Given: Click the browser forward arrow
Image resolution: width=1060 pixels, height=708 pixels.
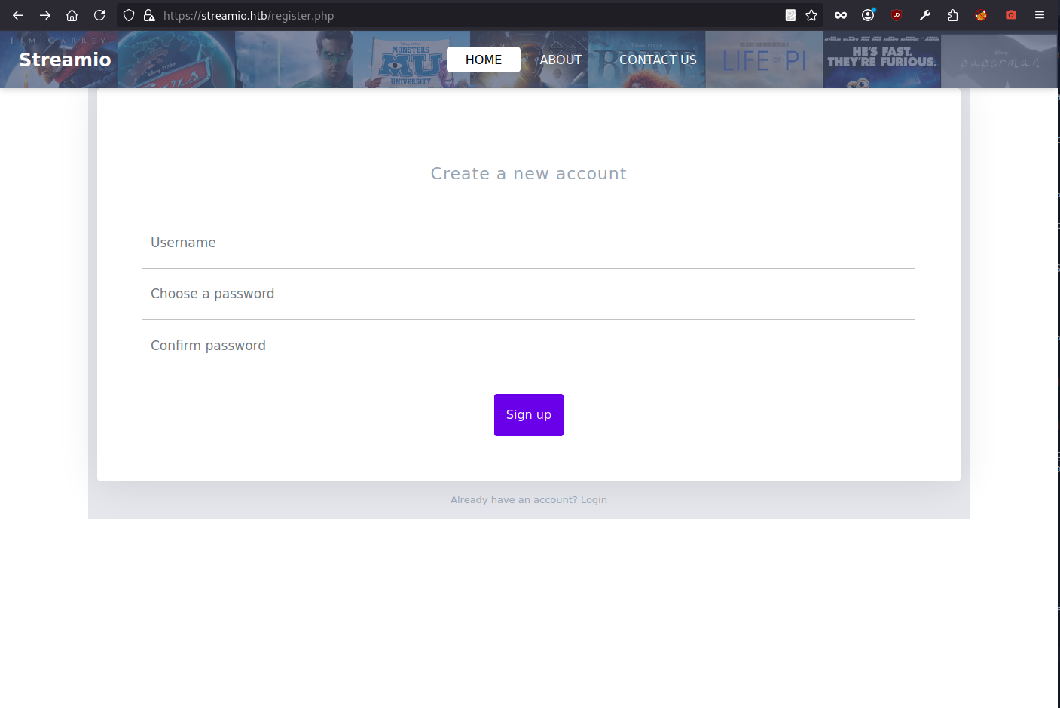Looking at the screenshot, I should pyautogui.click(x=45, y=15).
